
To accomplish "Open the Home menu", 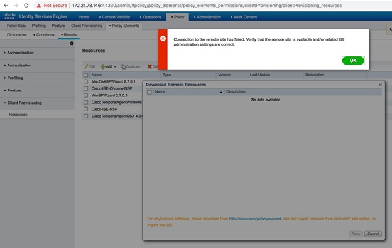I will pos(84,17).
